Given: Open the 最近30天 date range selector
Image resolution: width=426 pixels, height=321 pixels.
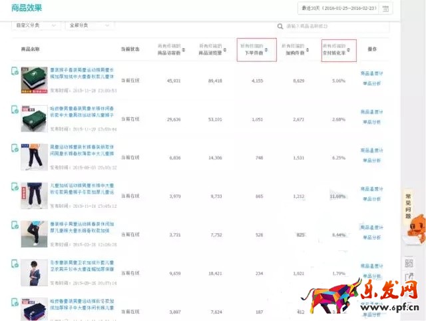Looking at the screenshot, I should [x=337, y=9].
